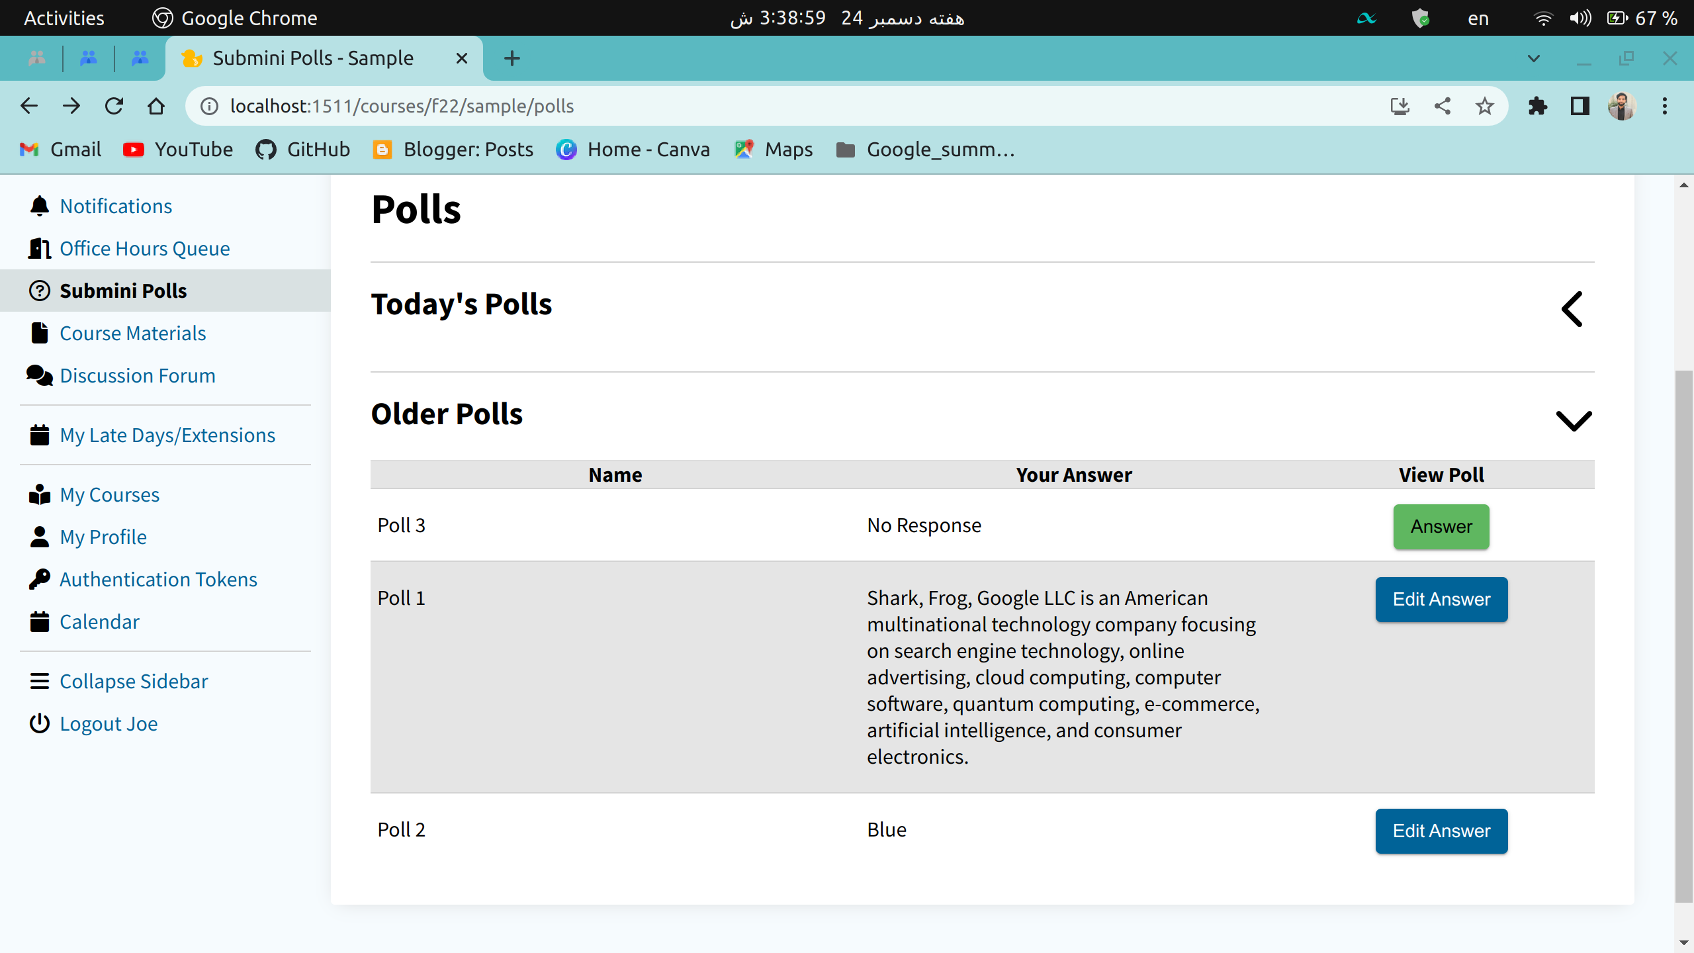
Task: Bookmark this page via the star icon
Action: [1484, 106]
